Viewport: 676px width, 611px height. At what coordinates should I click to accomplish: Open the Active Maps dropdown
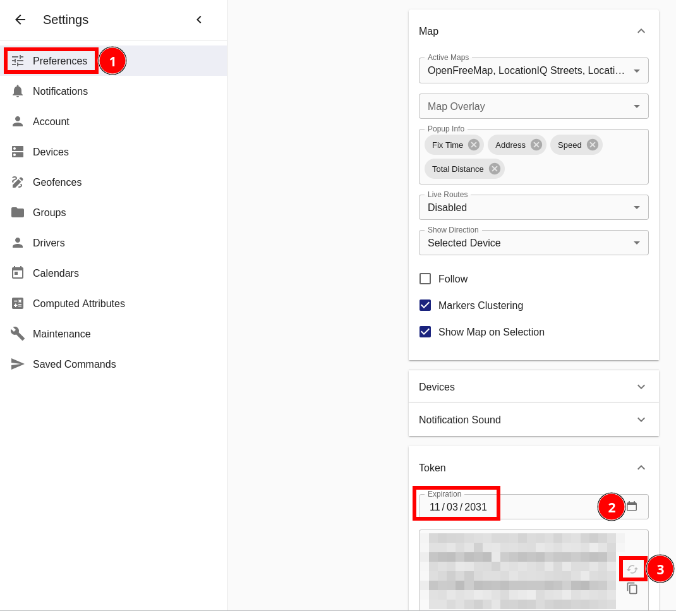pyautogui.click(x=534, y=71)
